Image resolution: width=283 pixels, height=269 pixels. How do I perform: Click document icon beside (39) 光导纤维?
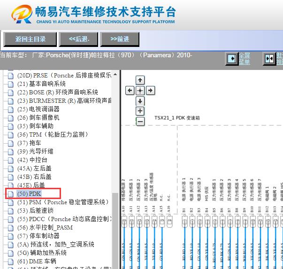(x=11, y=152)
